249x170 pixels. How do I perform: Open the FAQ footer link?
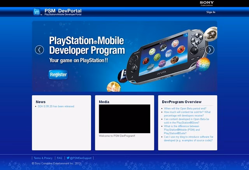[x=60, y=158]
